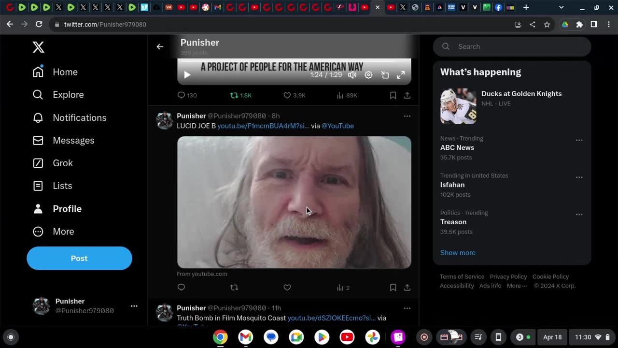Open more menu on Mosquito Coast tweet
The width and height of the screenshot is (618, 348).
[x=407, y=308]
